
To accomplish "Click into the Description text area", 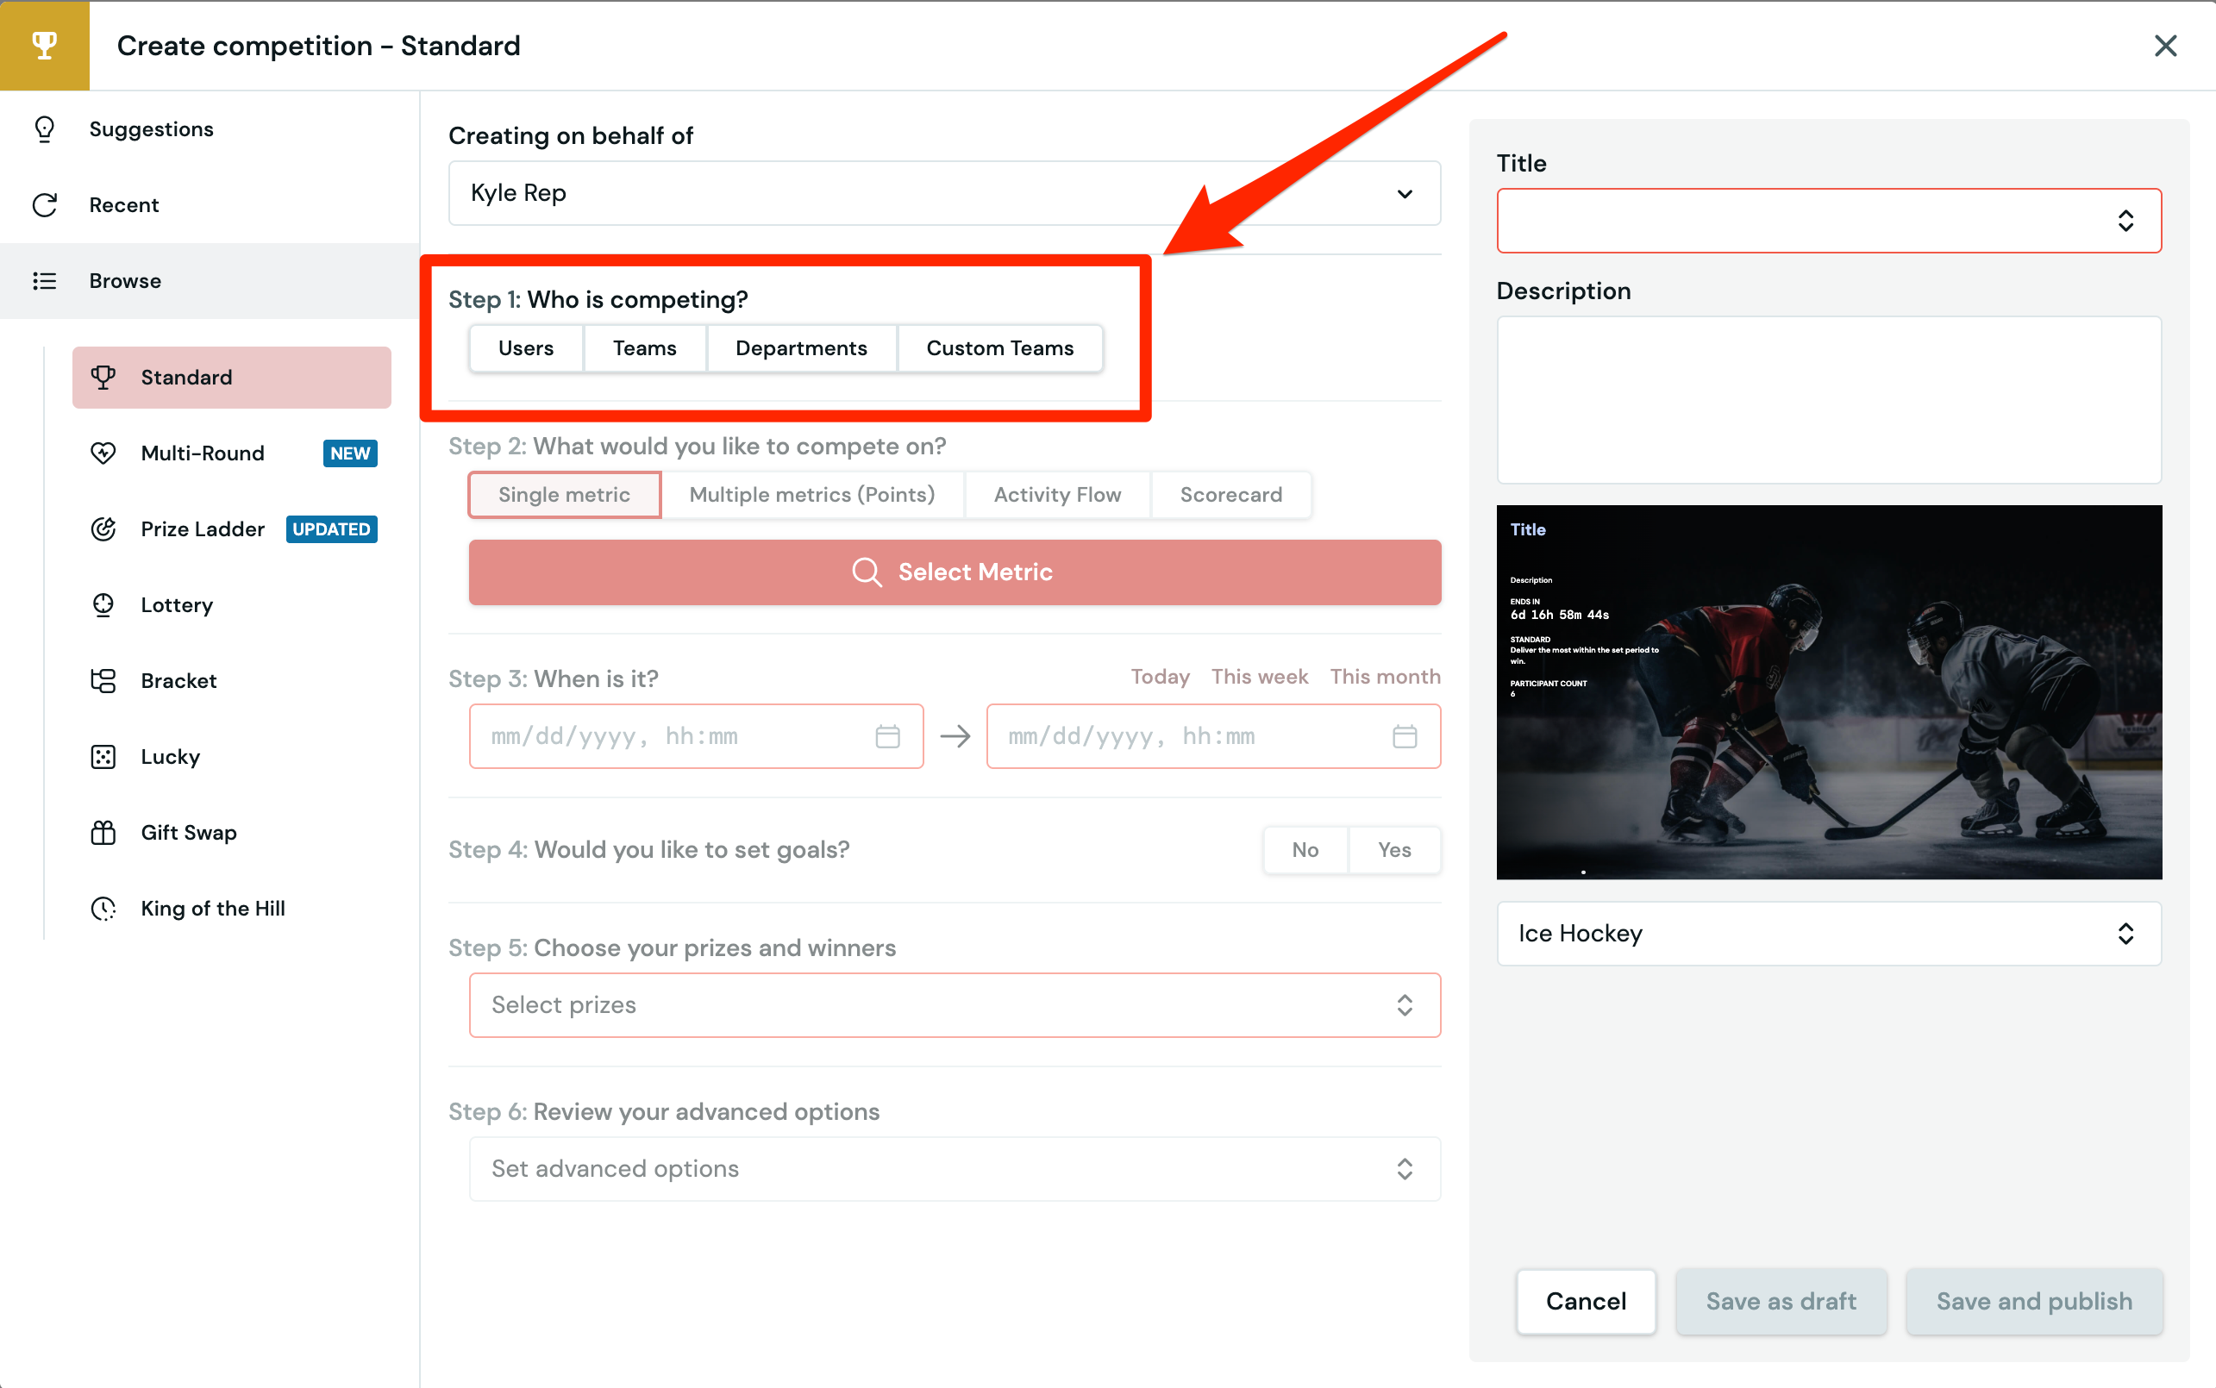I will pyautogui.click(x=1828, y=399).
